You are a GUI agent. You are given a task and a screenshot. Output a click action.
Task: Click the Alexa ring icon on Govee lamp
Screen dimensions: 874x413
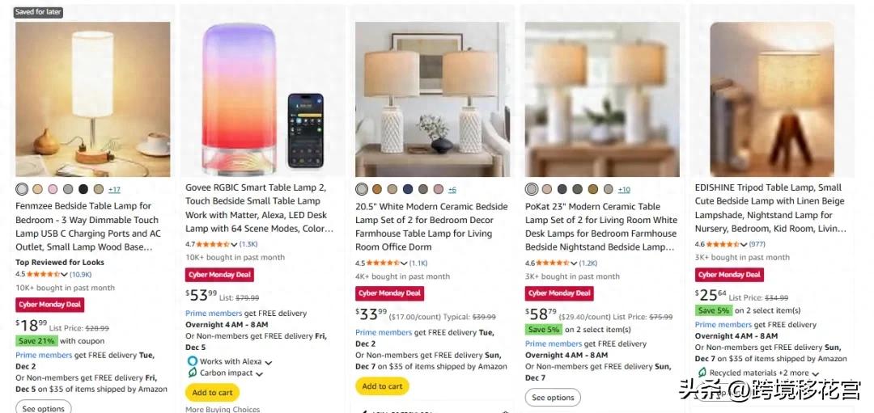click(x=192, y=361)
